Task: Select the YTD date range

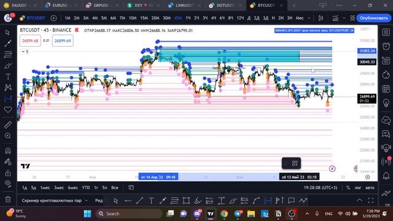Action: tap(86, 188)
